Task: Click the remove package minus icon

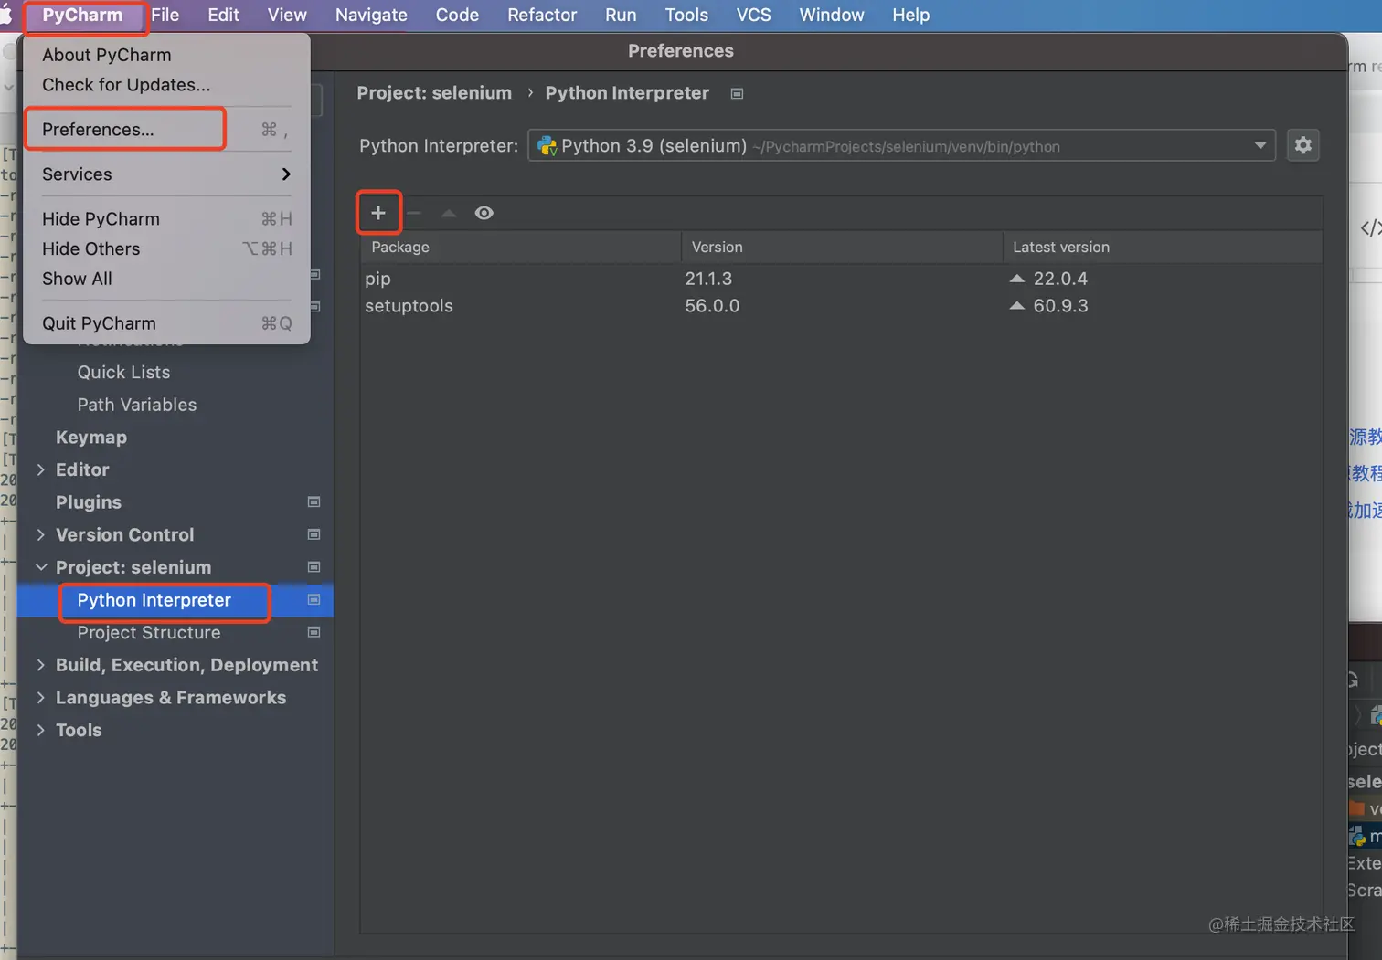Action: pos(414,213)
